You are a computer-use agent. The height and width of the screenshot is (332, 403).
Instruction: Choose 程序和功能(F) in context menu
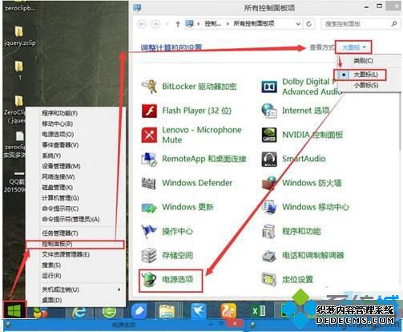60,113
